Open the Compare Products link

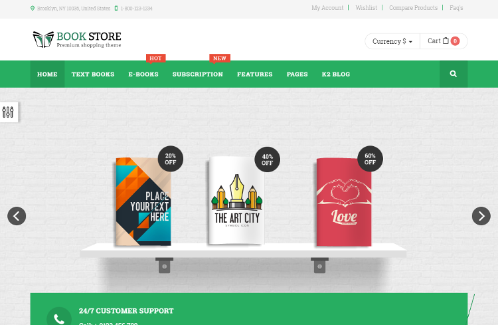(x=413, y=8)
